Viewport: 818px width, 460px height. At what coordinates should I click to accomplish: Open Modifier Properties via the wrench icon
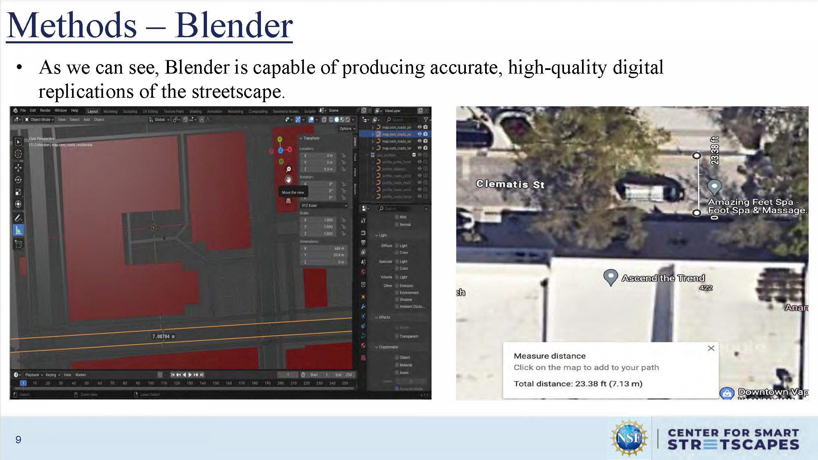coord(363,305)
